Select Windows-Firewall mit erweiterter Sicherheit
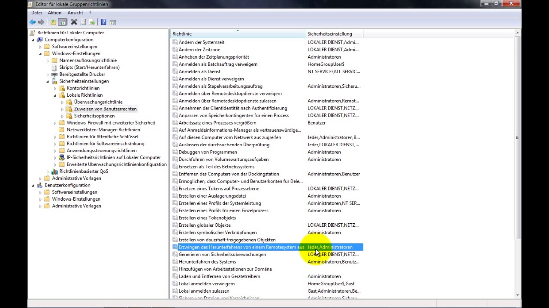 (111, 123)
